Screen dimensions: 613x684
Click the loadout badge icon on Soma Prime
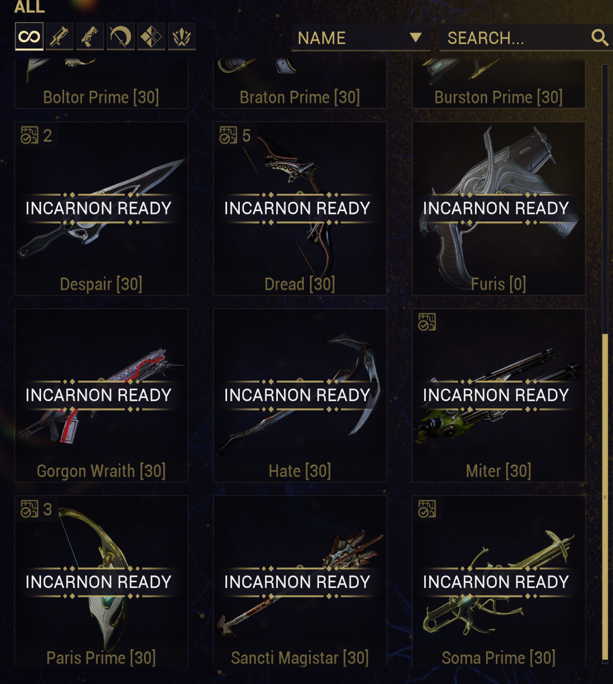pyautogui.click(x=428, y=509)
